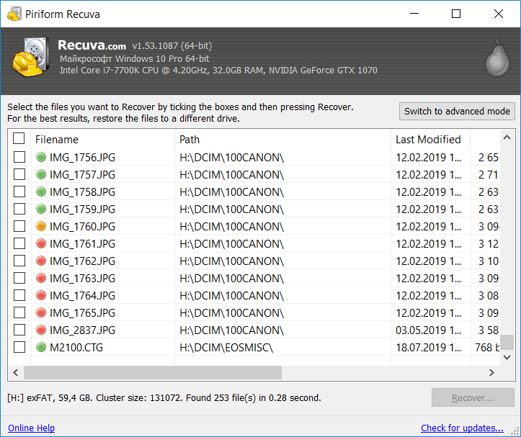
Task: Click the vertical scrollbar down arrow
Action: 507,358
